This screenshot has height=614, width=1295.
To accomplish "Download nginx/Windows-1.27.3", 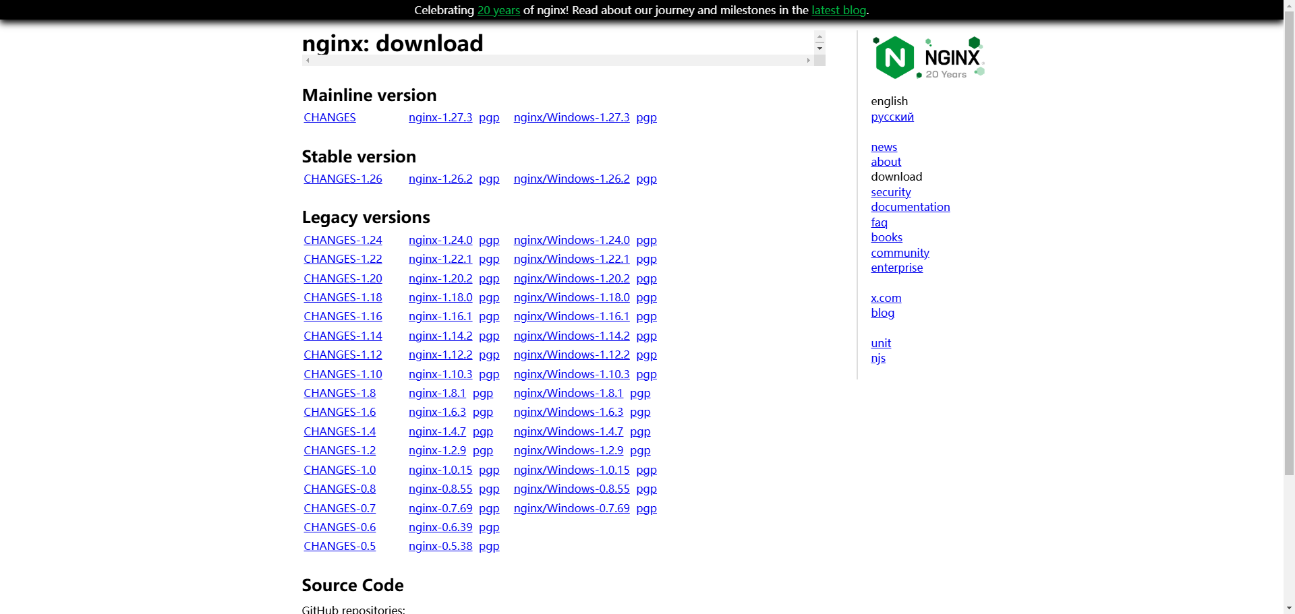I will pyautogui.click(x=571, y=117).
